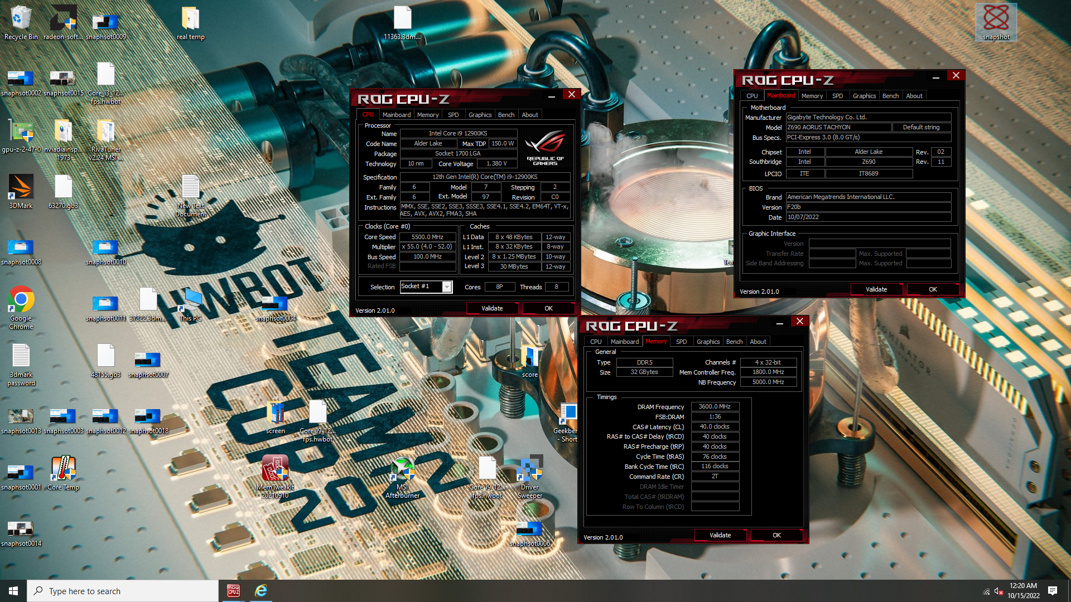
Task: Minimize the Memory CPU-Z window
Action: [780, 322]
